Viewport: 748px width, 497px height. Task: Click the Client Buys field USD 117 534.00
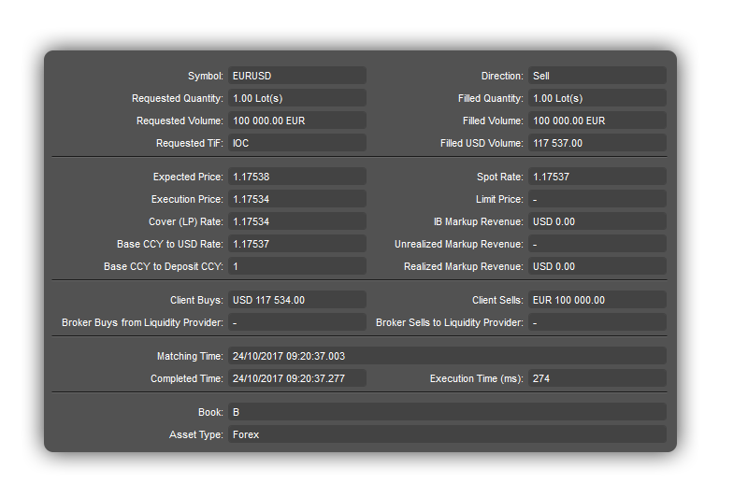[x=297, y=300]
